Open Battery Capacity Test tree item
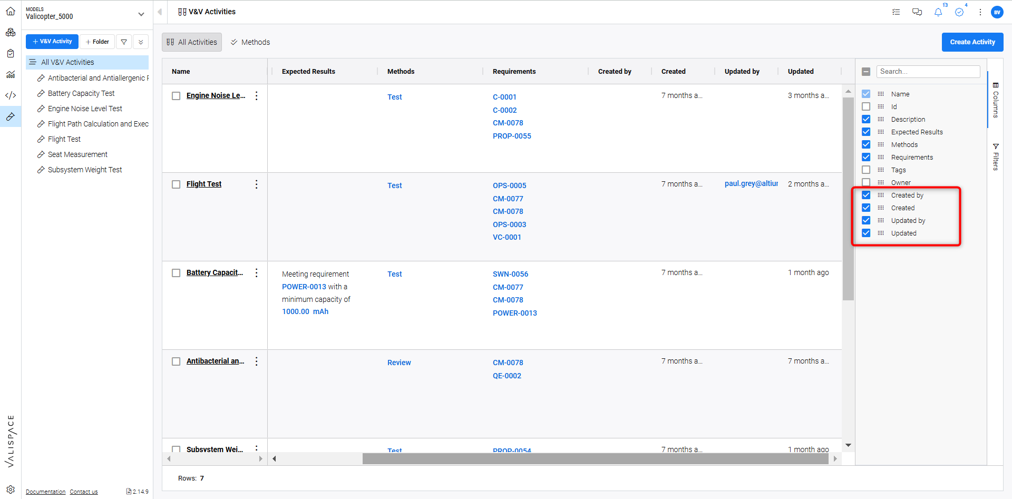The image size is (1012, 499). 81,93
